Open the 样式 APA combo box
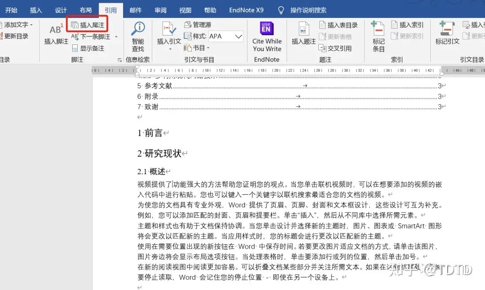The height and width of the screenshot is (290, 485). point(226,36)
